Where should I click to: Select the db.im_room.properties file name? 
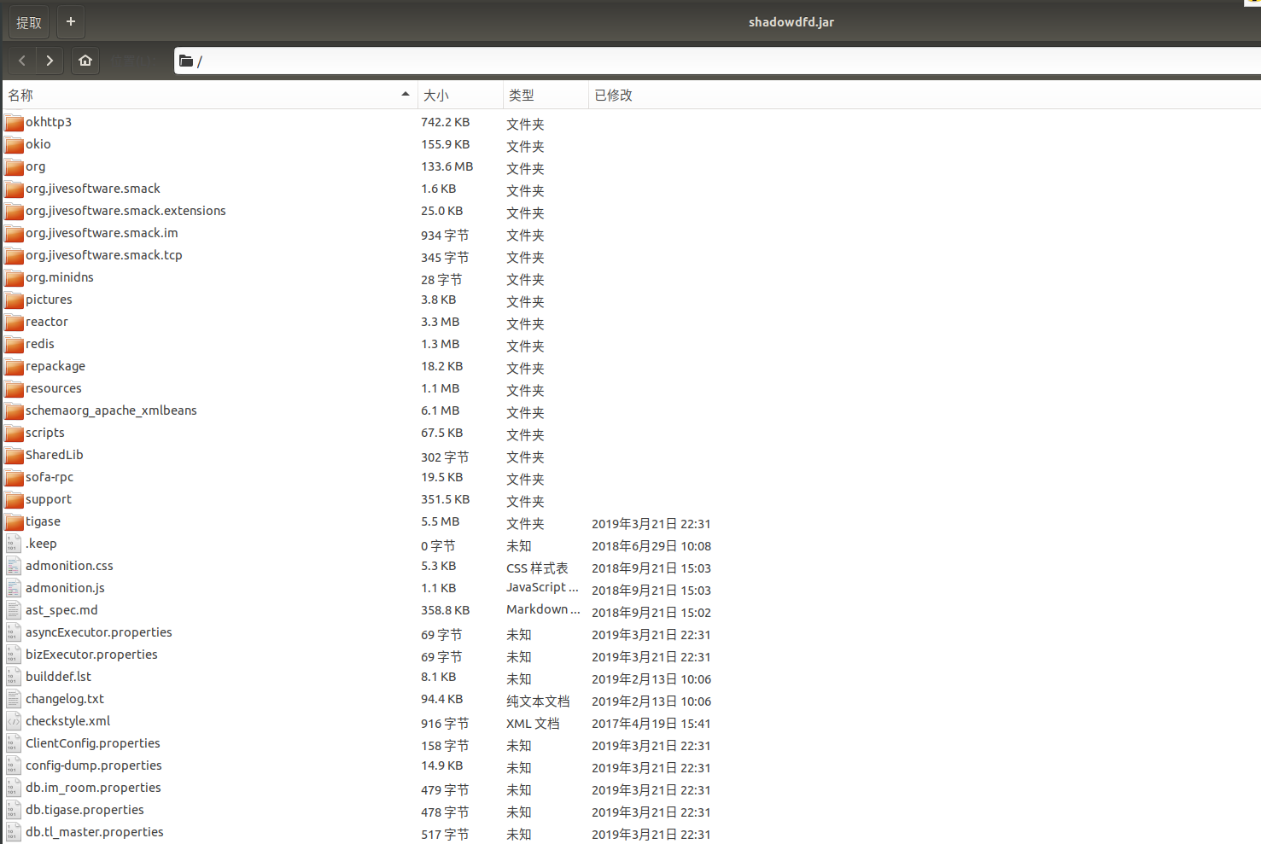pyautogui.click(x=93, y=788)
